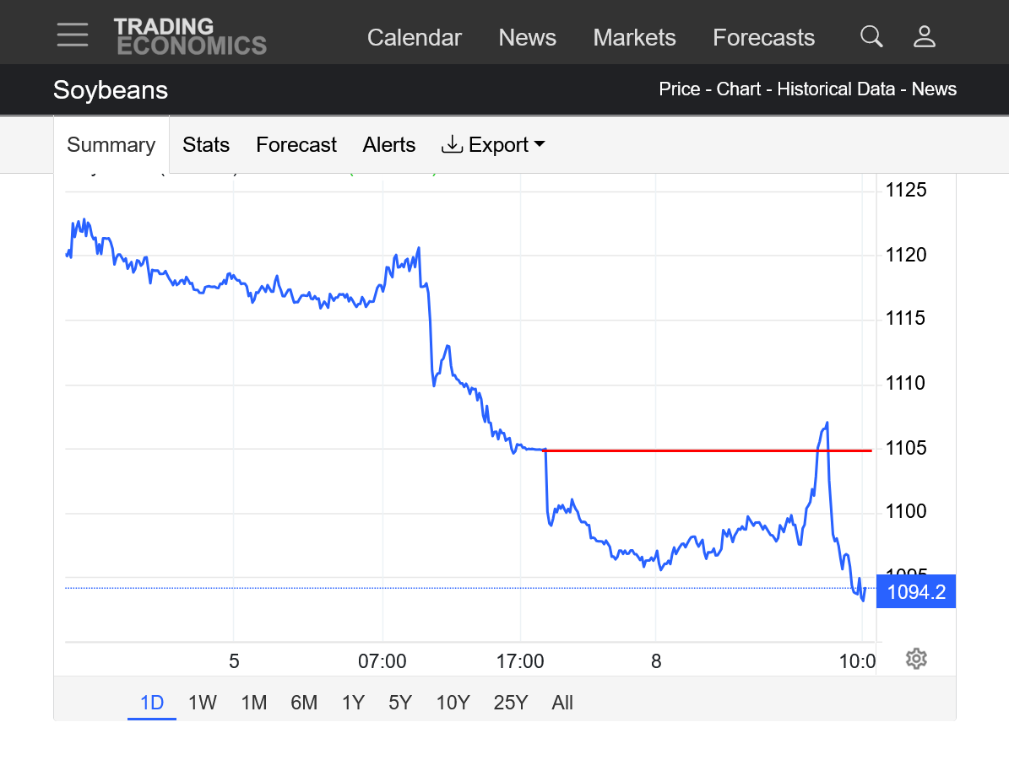Viewport: 1009px width, 760px height.
Task: Open the user account icon
Action: tap(925, 36)
